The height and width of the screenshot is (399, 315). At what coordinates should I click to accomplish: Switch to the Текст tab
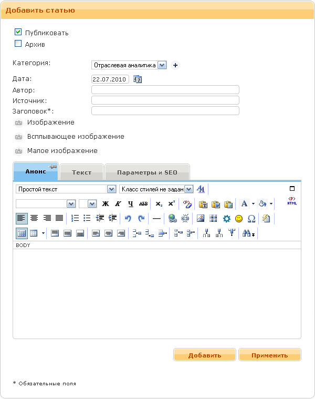tap(81, 172)
